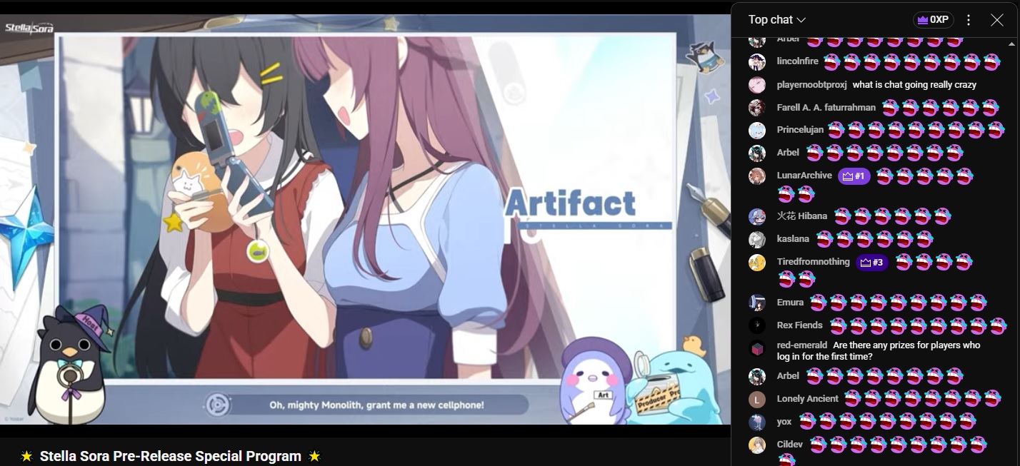The image size is (1020, 466).
Task: Click Rex Fiends' avatar
Action: point(757,325)
